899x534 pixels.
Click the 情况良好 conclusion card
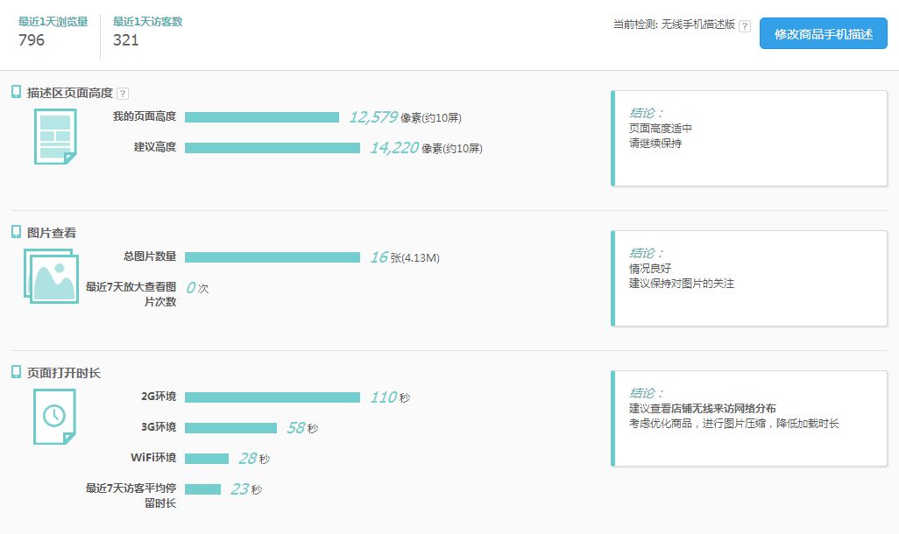pyautogui.click(x=750, y=278)
